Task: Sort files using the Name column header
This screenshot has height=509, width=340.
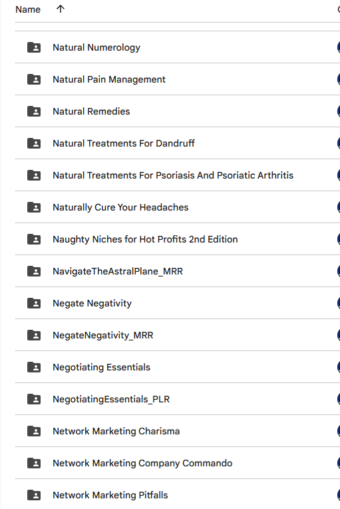Action: tap(28, 9)
